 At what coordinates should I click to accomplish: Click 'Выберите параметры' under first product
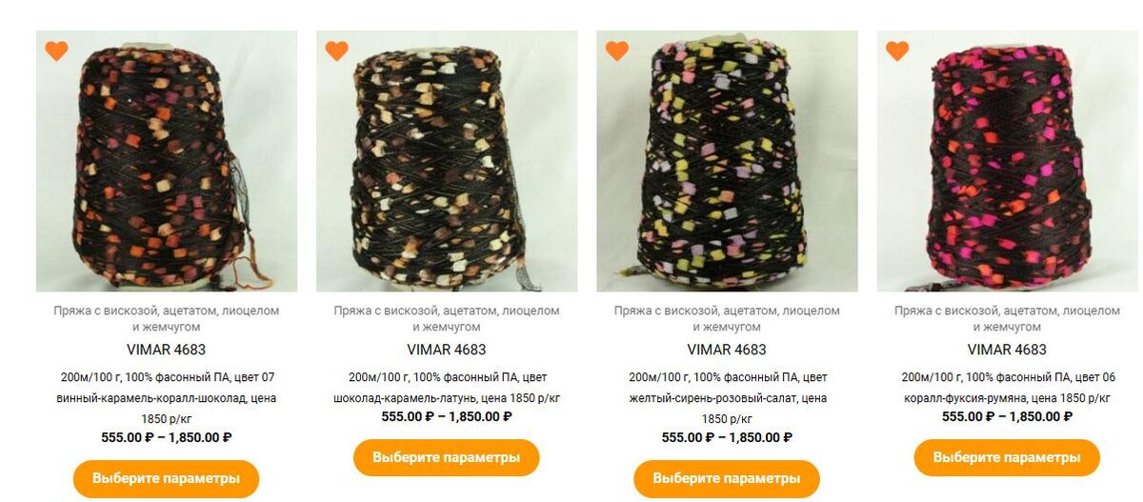(x=167, y=478)
